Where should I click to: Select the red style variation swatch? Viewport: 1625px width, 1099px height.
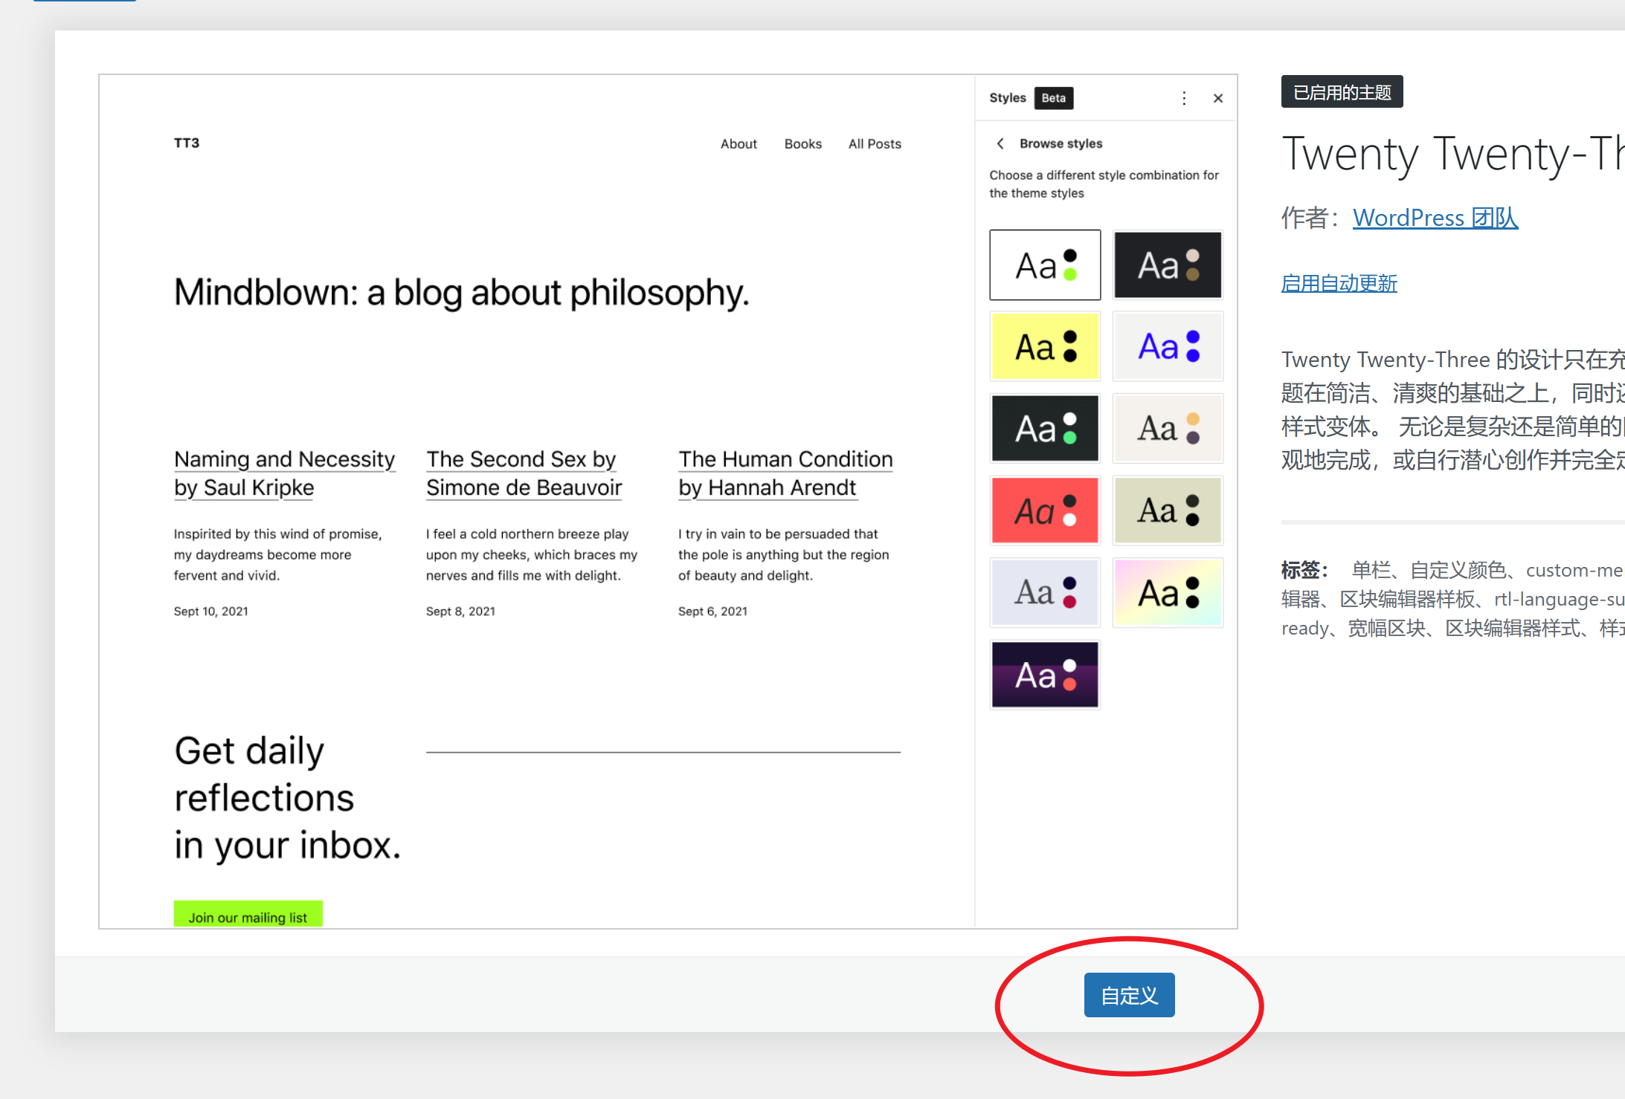1044,510
